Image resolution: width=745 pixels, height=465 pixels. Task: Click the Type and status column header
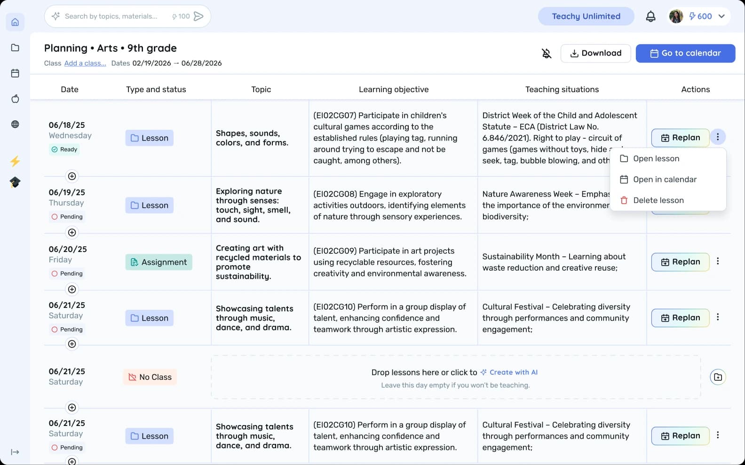[x=156, y=89]
